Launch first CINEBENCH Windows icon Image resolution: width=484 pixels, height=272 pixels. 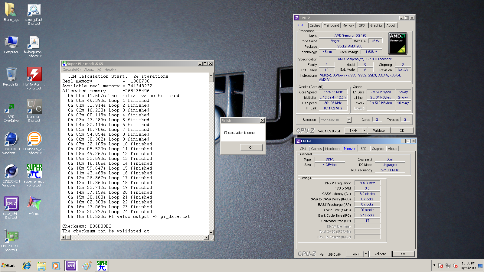pyautogui.click(x=11, y=143)
